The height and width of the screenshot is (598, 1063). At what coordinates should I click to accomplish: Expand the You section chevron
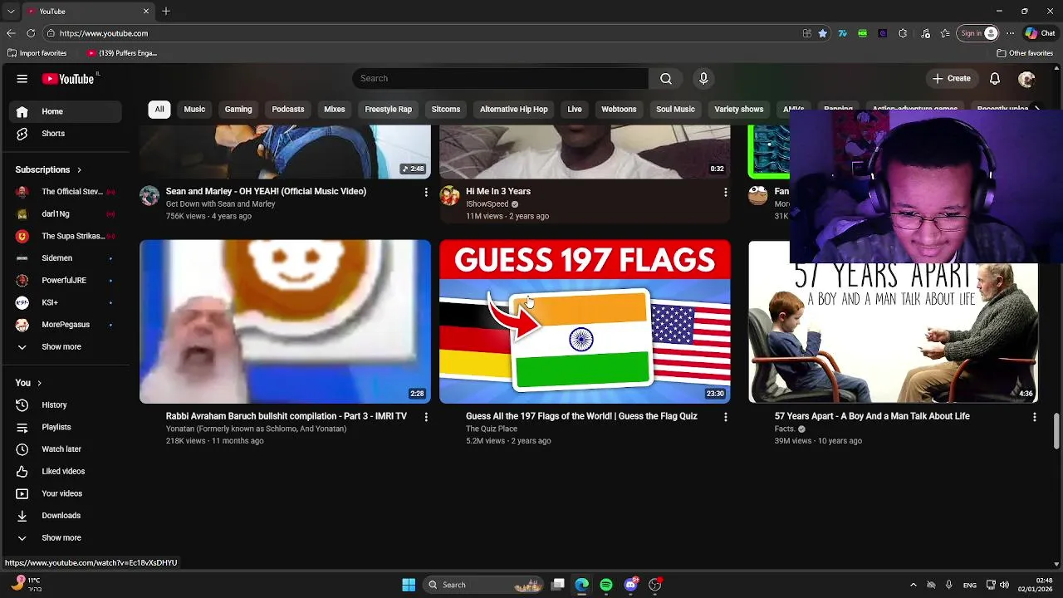pyautogui.click(x=39, y=383)
